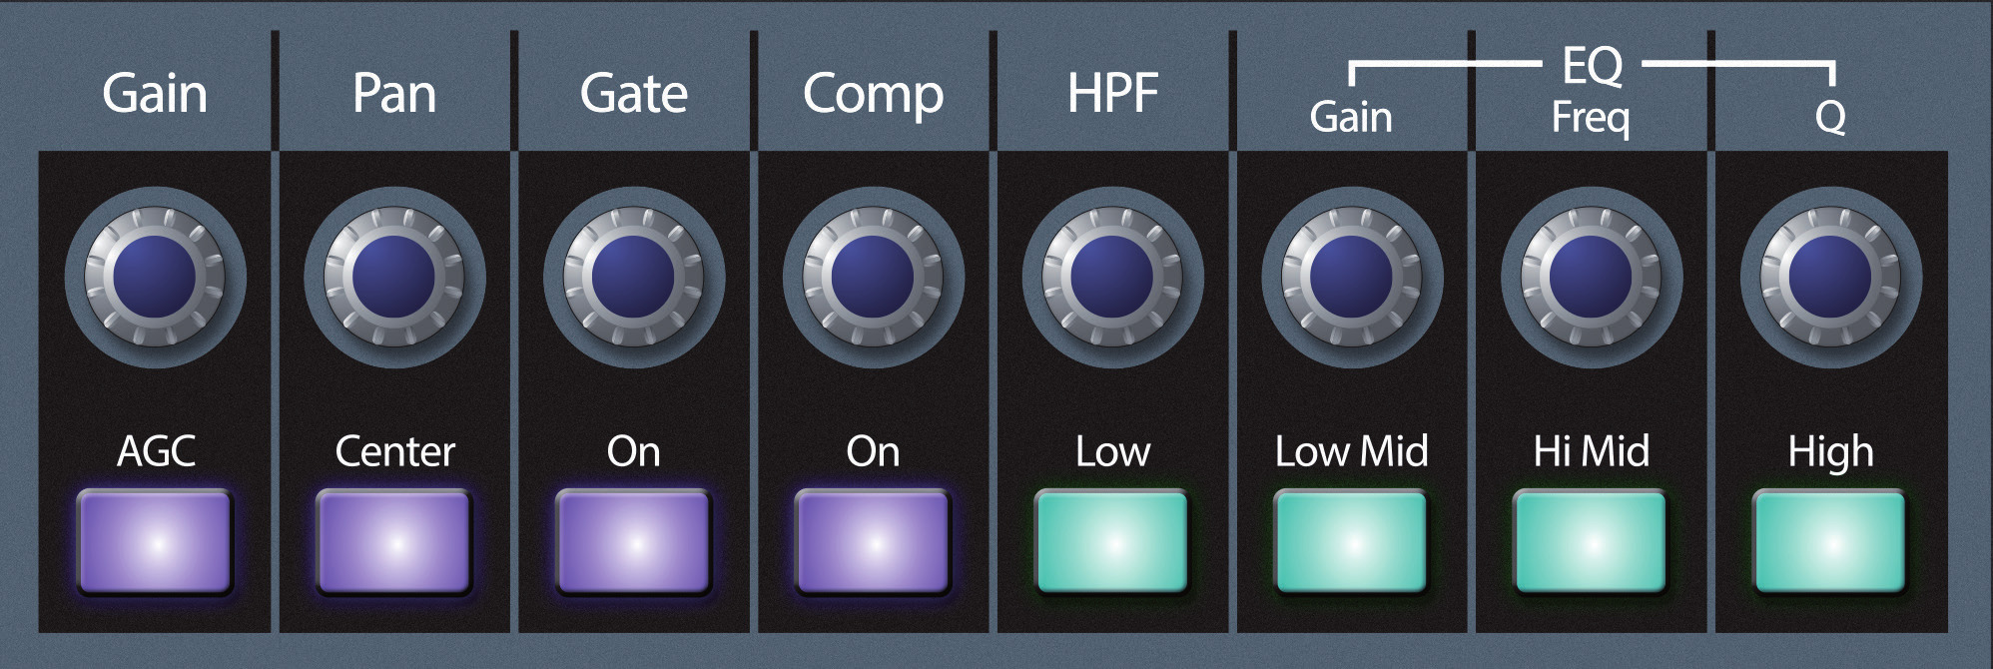Viewport: 1993px width, 669px height.
Task: Toggle the Comp On button
Action: pyautogui.click(x=873, y=541)
